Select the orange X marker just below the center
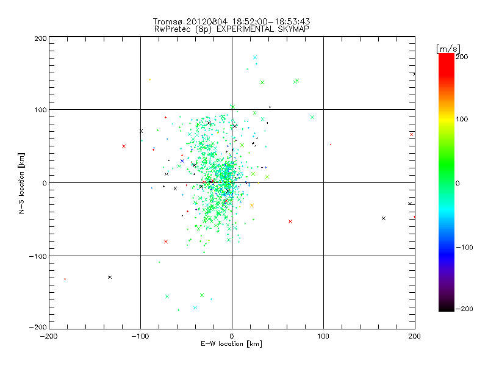Viewport: 488px width, 366px height. tap(252, 206)
